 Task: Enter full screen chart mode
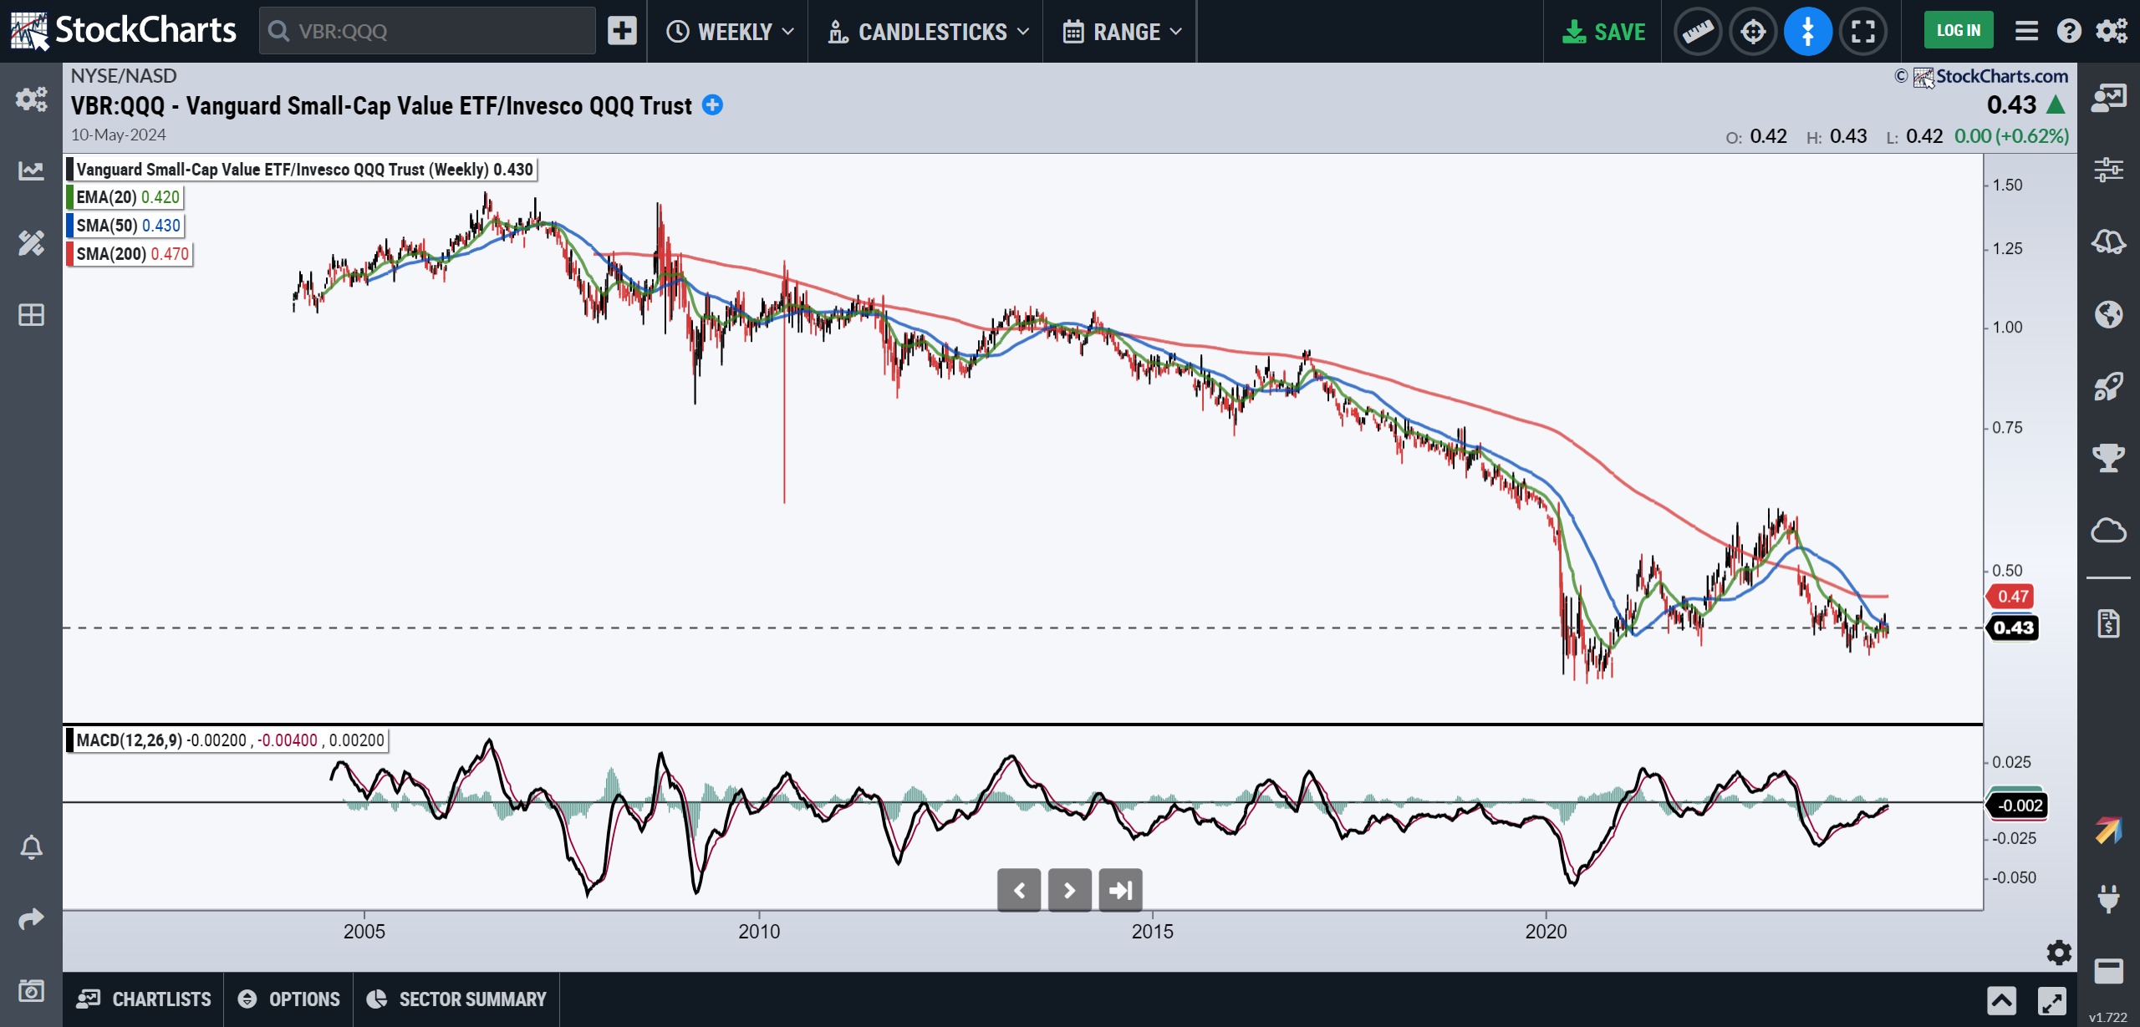[1863, 32]
